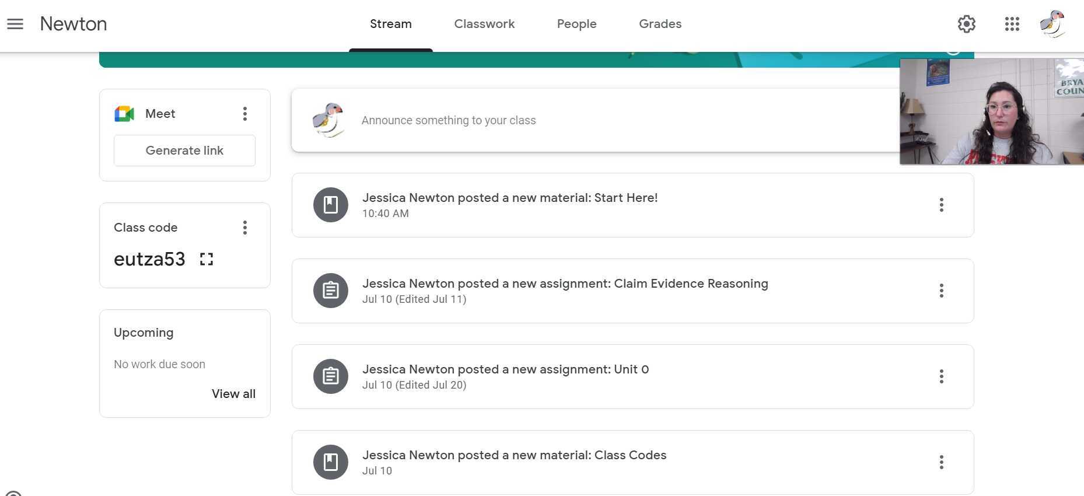Open Class code options menu
This screenshot has width=1084, height=496.
(x=245, y=228)
